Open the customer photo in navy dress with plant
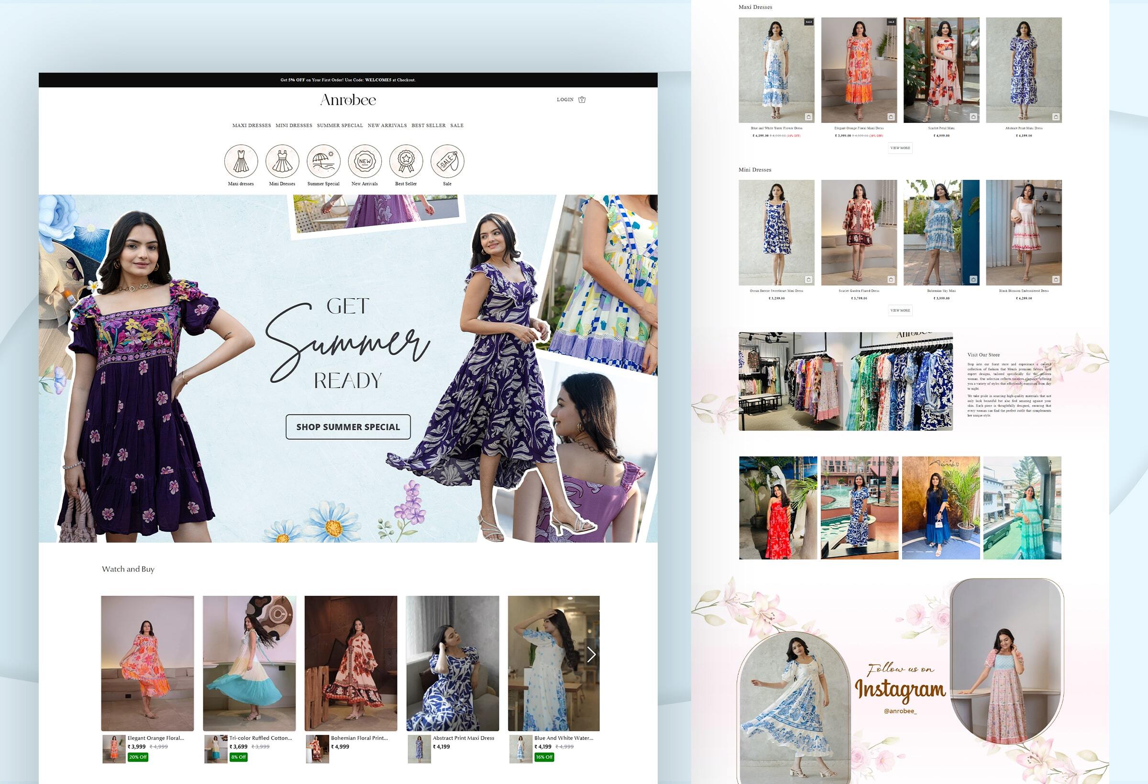 (x=941, y=508)
